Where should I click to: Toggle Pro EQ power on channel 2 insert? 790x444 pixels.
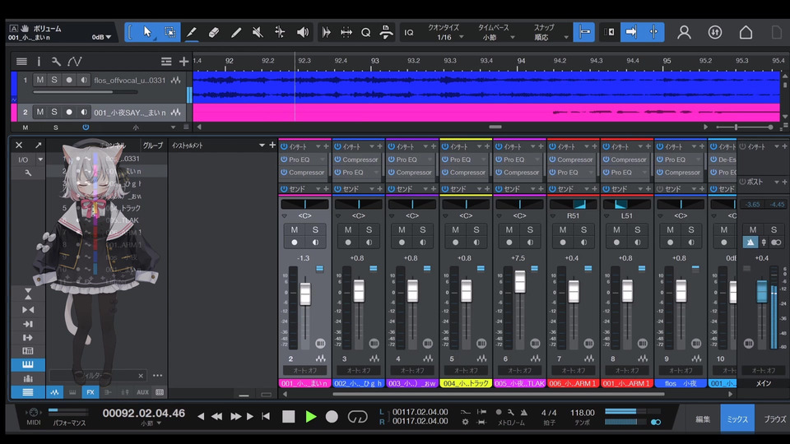(x=284, y=159)
